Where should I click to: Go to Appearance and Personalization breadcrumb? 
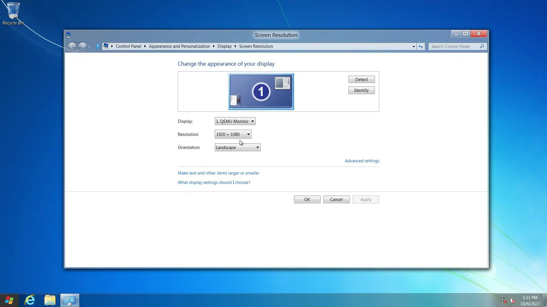pyautogui.click(x=179, y=46)
